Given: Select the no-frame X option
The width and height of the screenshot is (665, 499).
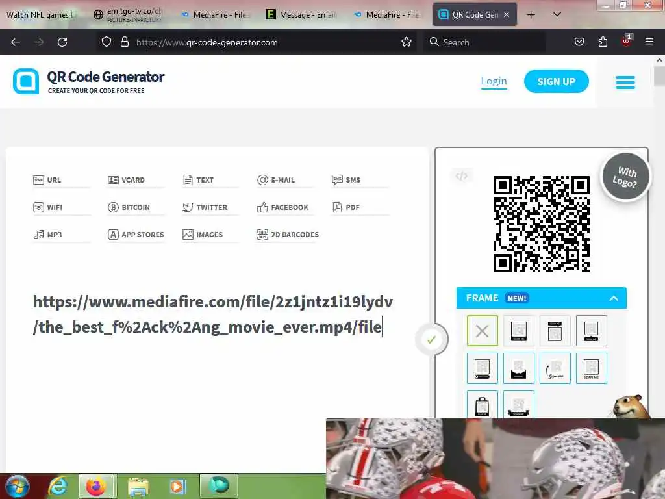Looking at the screenshot, I should pyautogui.click(x=483, y=331).
